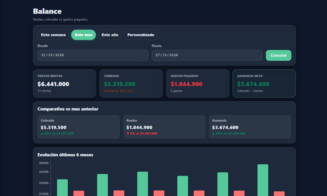Click the $6000k axis label
The width and height of the screenshot is (327, 196).
tap(44, 163)
